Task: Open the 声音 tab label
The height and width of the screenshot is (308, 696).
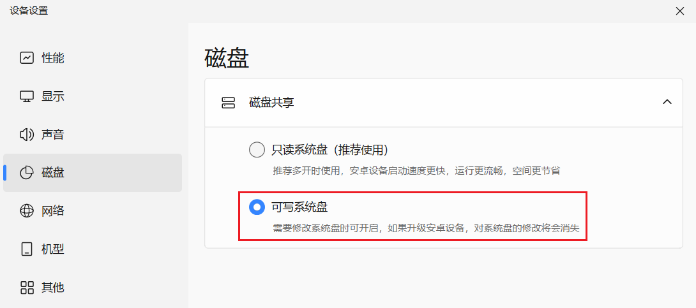Action: (53, 135)
